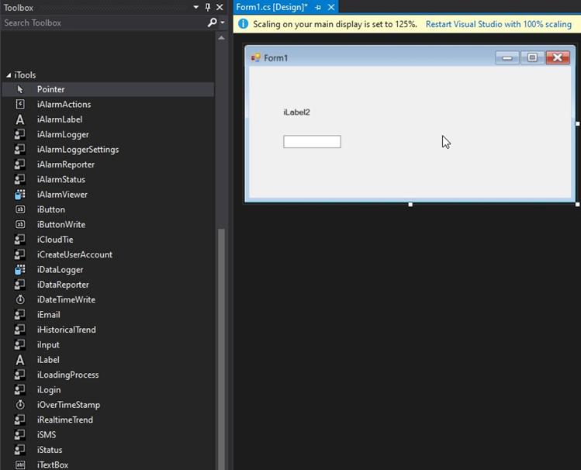Activate the Pointer tool in Toolbox
This screenshot has height=470, width=581.
pos(50,89)
